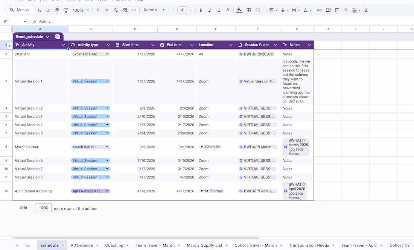Format as currency with dollar icon

pyautogui.click(x=98, y=10)
